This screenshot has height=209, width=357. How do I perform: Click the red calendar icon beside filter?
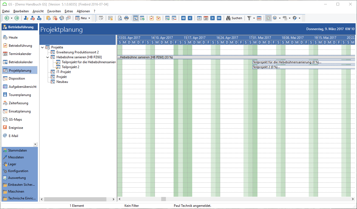tap(259, 18)
